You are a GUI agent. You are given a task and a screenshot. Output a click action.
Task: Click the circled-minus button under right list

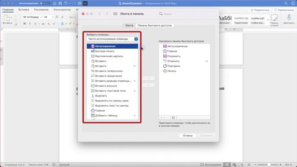click(x=173, y=117)
